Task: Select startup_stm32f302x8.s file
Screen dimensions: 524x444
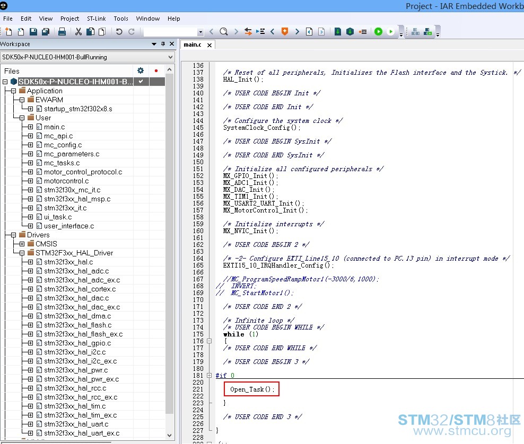Action: pos(78,109)
